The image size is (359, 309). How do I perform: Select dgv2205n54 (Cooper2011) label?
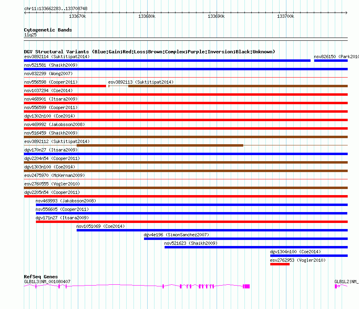(x=52, y=192)
